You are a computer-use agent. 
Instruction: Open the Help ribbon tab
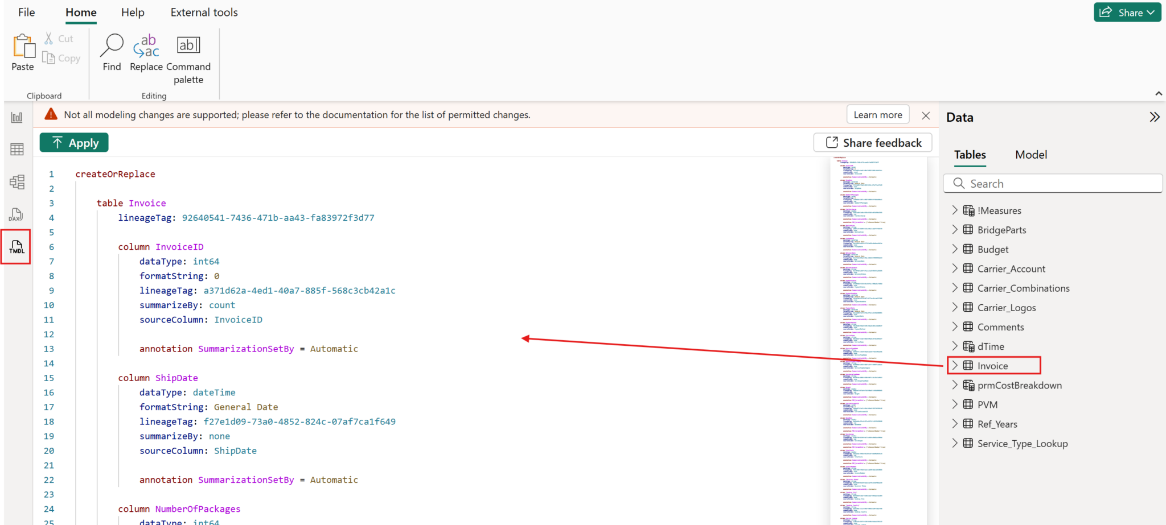pyautogui.click(x=133, y=13)
